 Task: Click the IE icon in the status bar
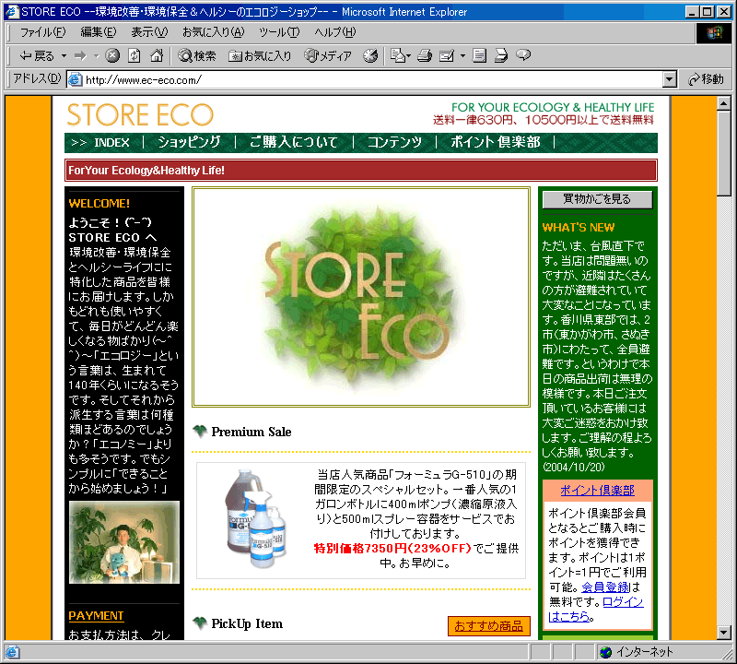coord(12,652)
